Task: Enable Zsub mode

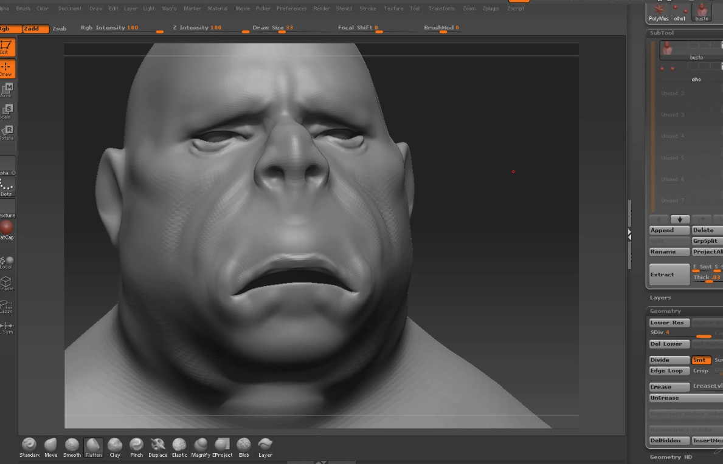Action: [x=60, y=29]
